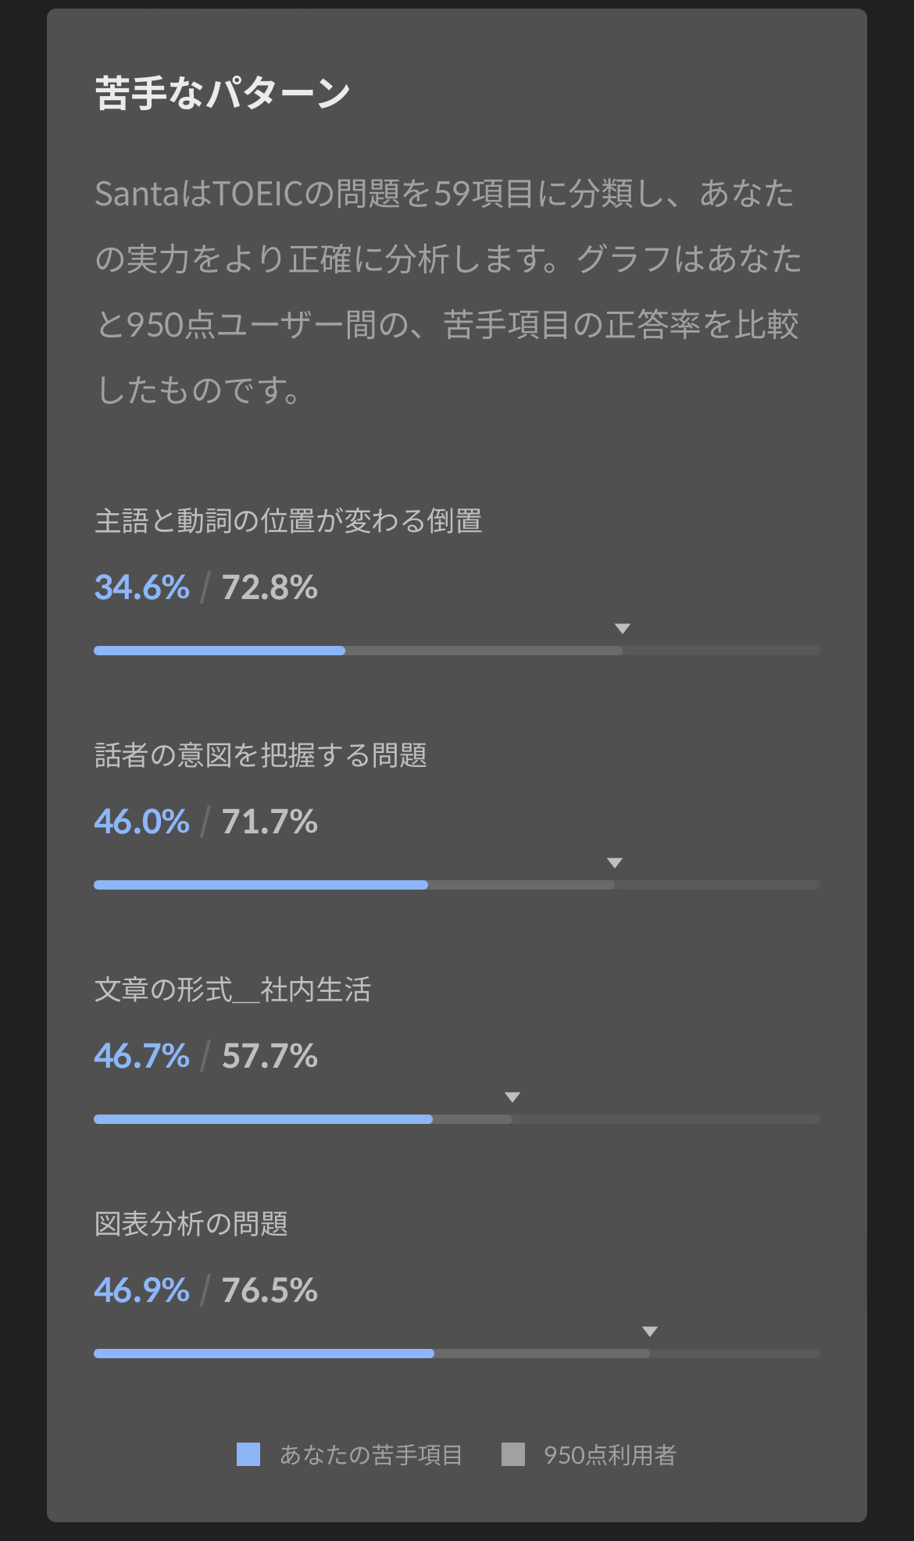This screenshot has height=1541, width=914.
Task: Click 950点利用者 legend label
Action: (x=610, y=1455)
